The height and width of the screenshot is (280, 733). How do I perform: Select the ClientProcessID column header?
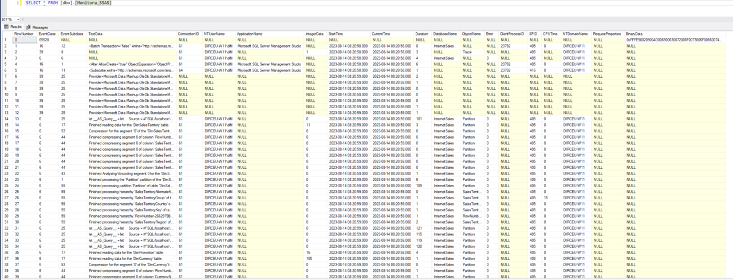[x=512, y=34]
